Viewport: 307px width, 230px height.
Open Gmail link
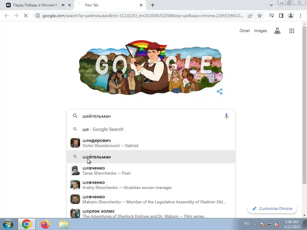coord(244,31)
